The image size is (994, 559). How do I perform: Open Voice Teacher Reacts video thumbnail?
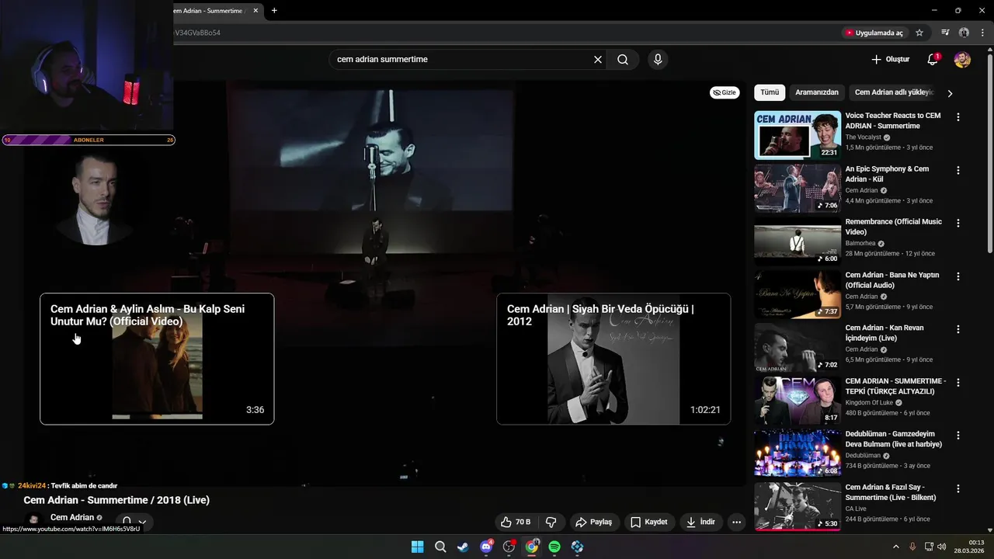(798, 135)
